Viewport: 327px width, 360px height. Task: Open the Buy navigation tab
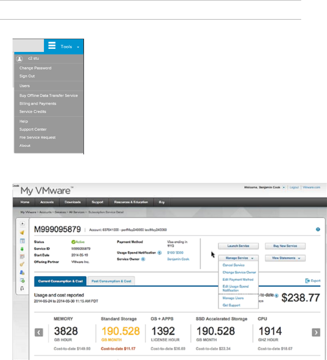pyautogui.click(x=162, y=202)
